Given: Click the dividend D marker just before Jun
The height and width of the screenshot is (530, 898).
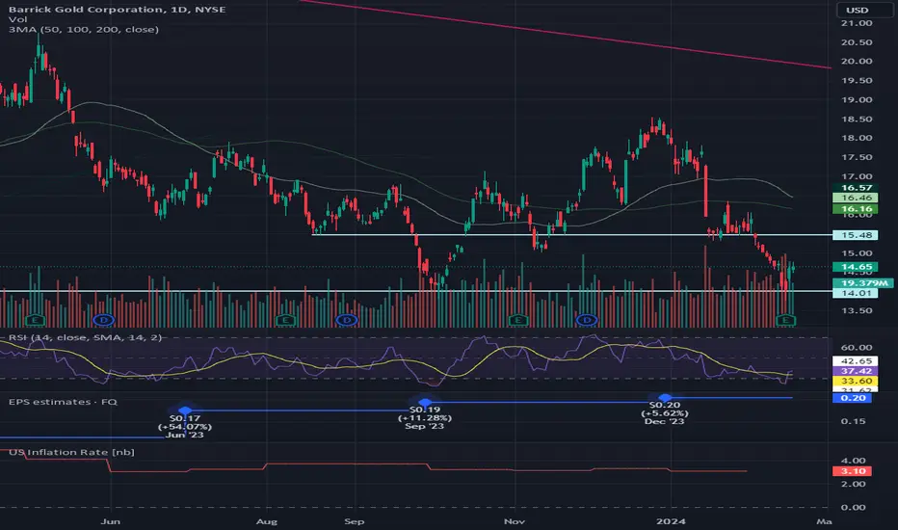Looking at the screenshot, I should click(104, 320).
